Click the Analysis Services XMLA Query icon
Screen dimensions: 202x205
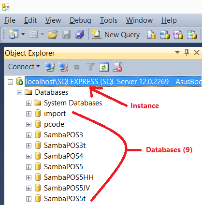coord(192,34)
